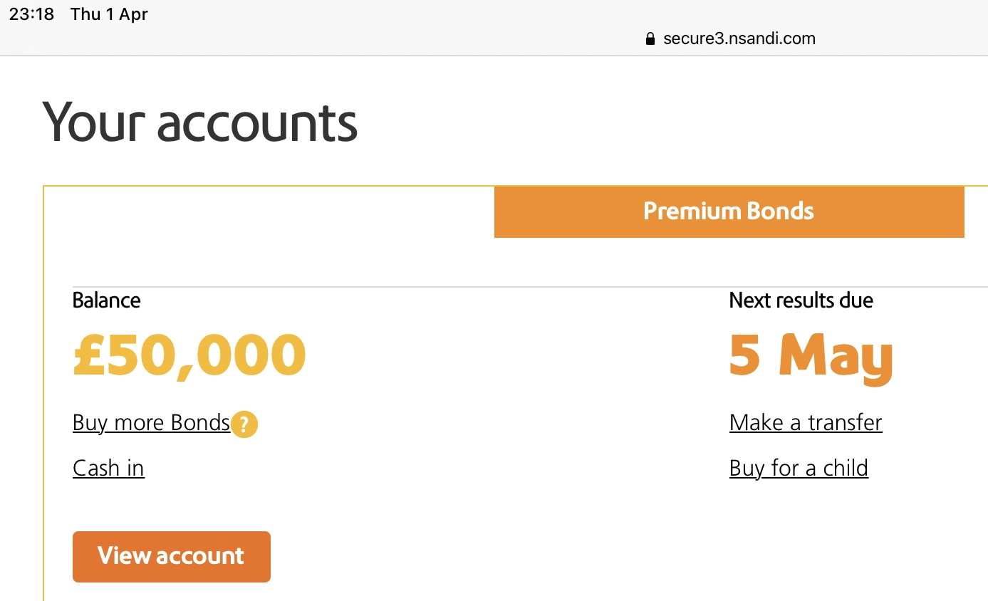Click the Balance label
The width and height of the screenshot is (988, 601).
tap(107, 300)
